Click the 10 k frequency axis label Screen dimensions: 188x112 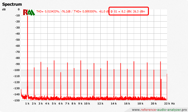(x=87, y=104)
